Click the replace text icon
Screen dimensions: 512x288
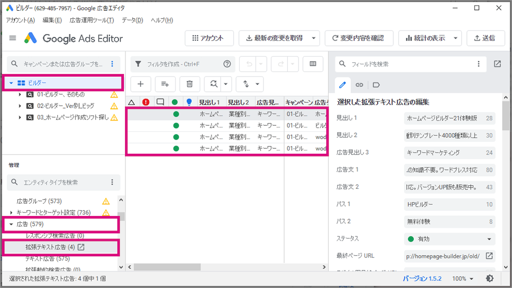tap(214, 84)
